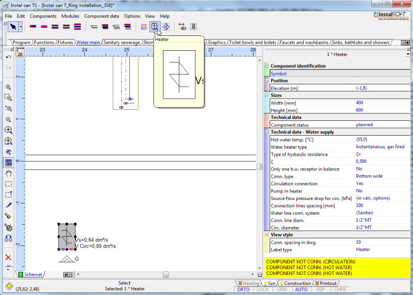Open the Water heater type value

pyautogui.click(x=382, y=147)
